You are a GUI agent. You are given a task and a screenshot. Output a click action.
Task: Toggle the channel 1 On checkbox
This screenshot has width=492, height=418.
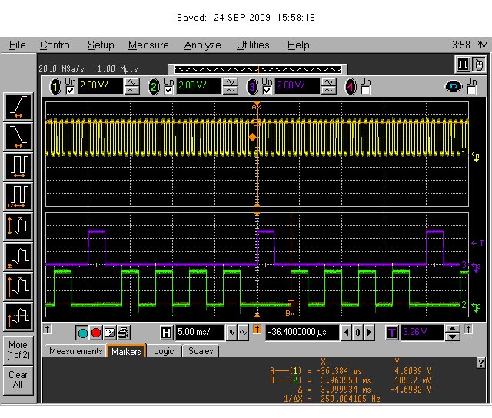71,91
